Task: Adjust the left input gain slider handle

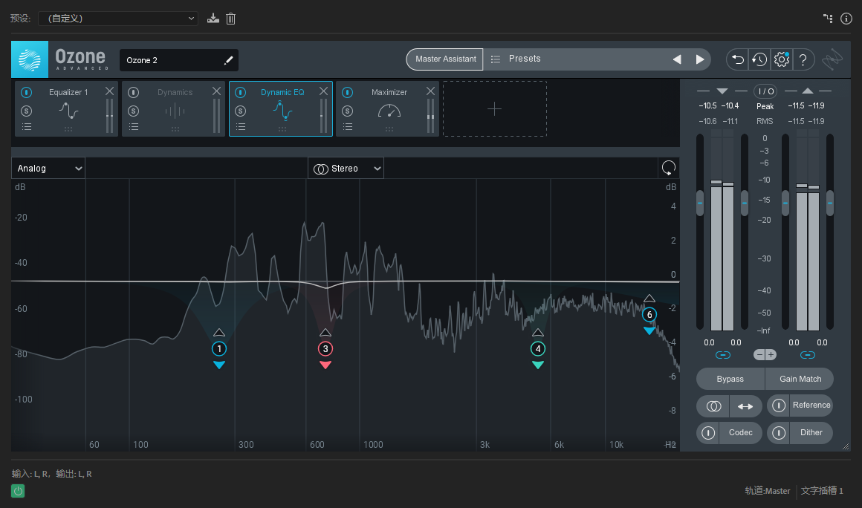Action: (x=700, y=203)
